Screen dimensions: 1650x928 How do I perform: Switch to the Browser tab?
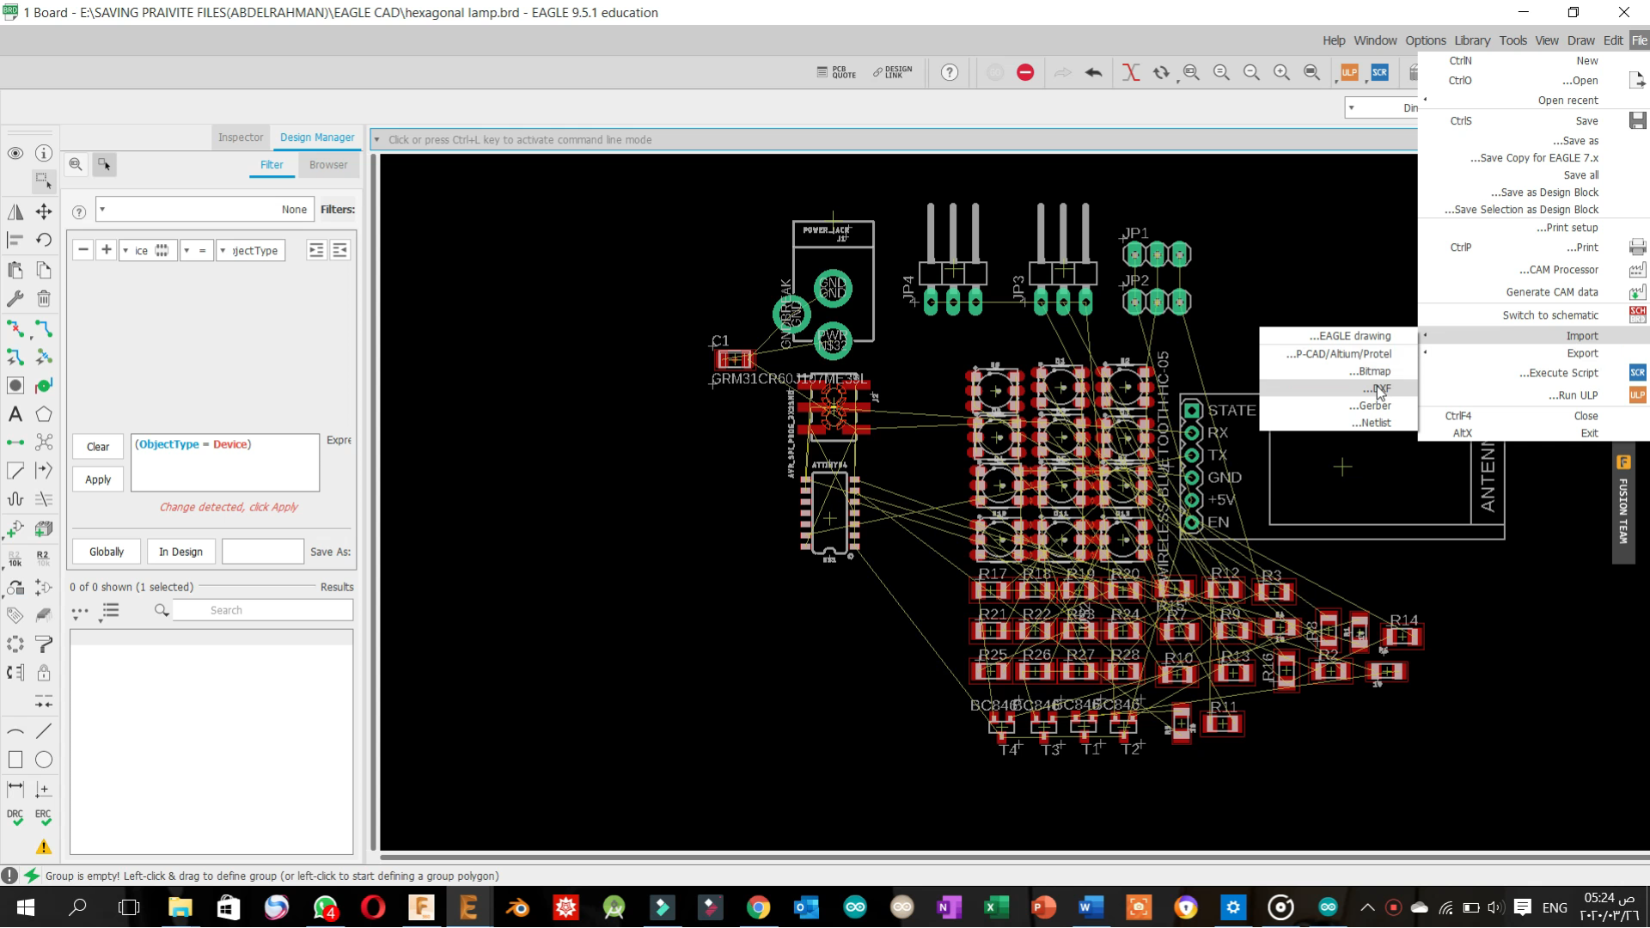pyautogui.click(x=328, y=165)
